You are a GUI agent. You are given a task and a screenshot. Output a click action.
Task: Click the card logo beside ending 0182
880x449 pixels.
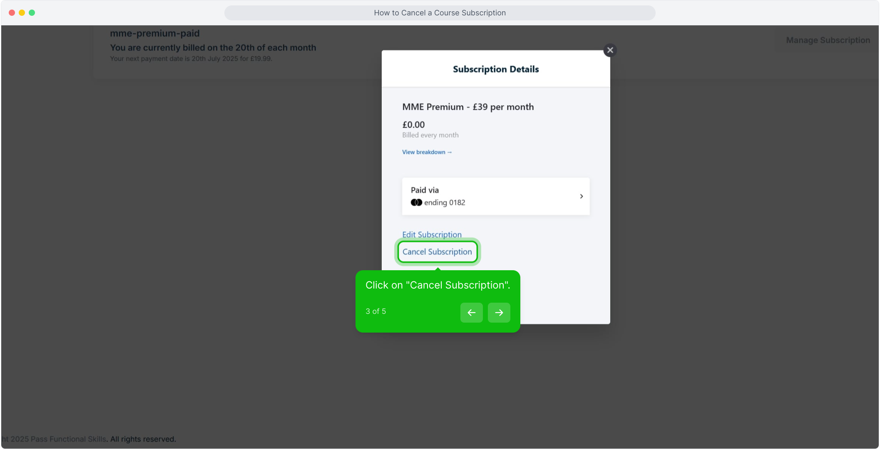(x=416, y=202)
